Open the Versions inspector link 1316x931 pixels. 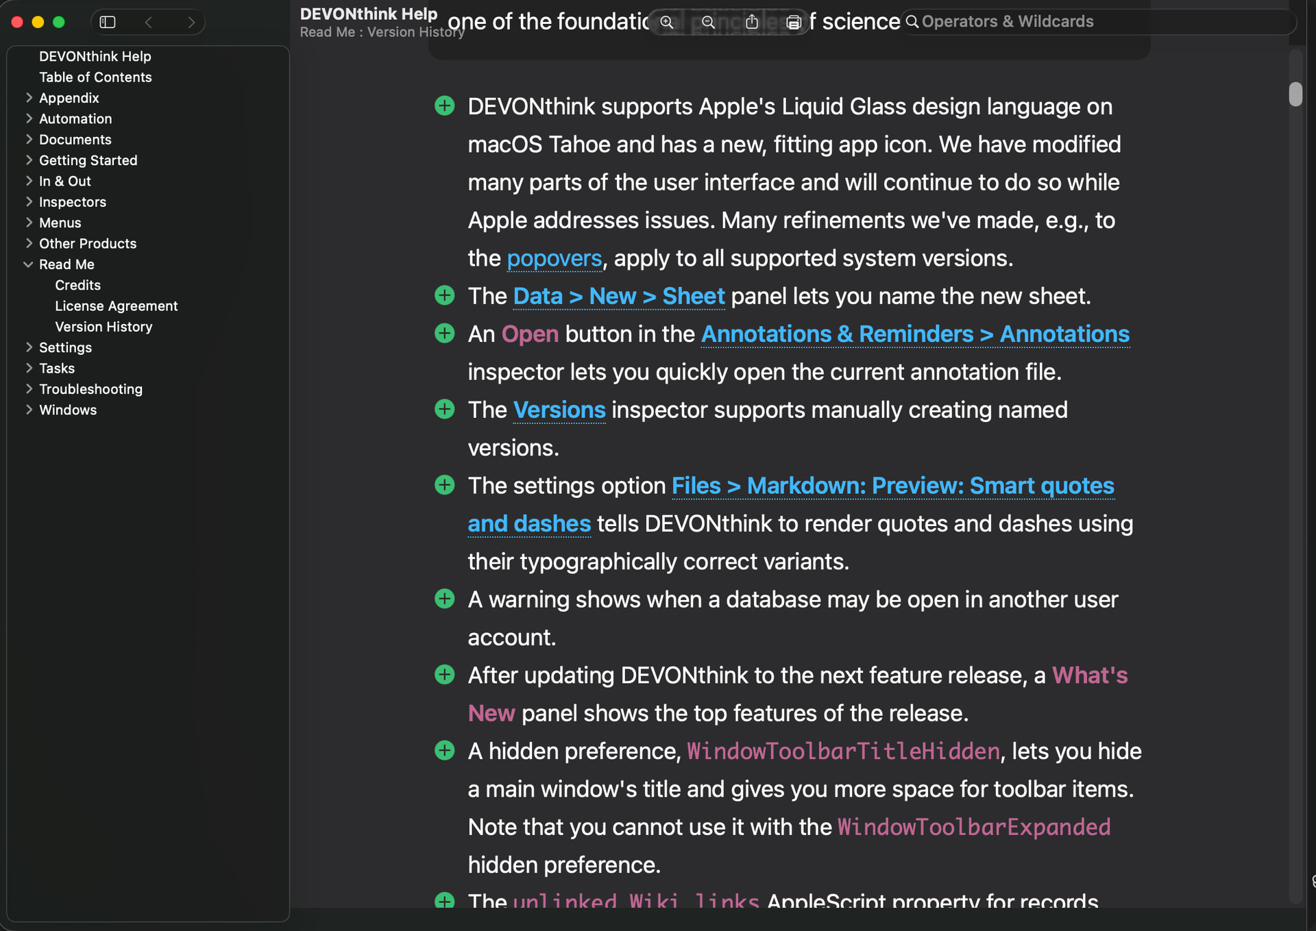pyautogui.click(x=559, y=410)
